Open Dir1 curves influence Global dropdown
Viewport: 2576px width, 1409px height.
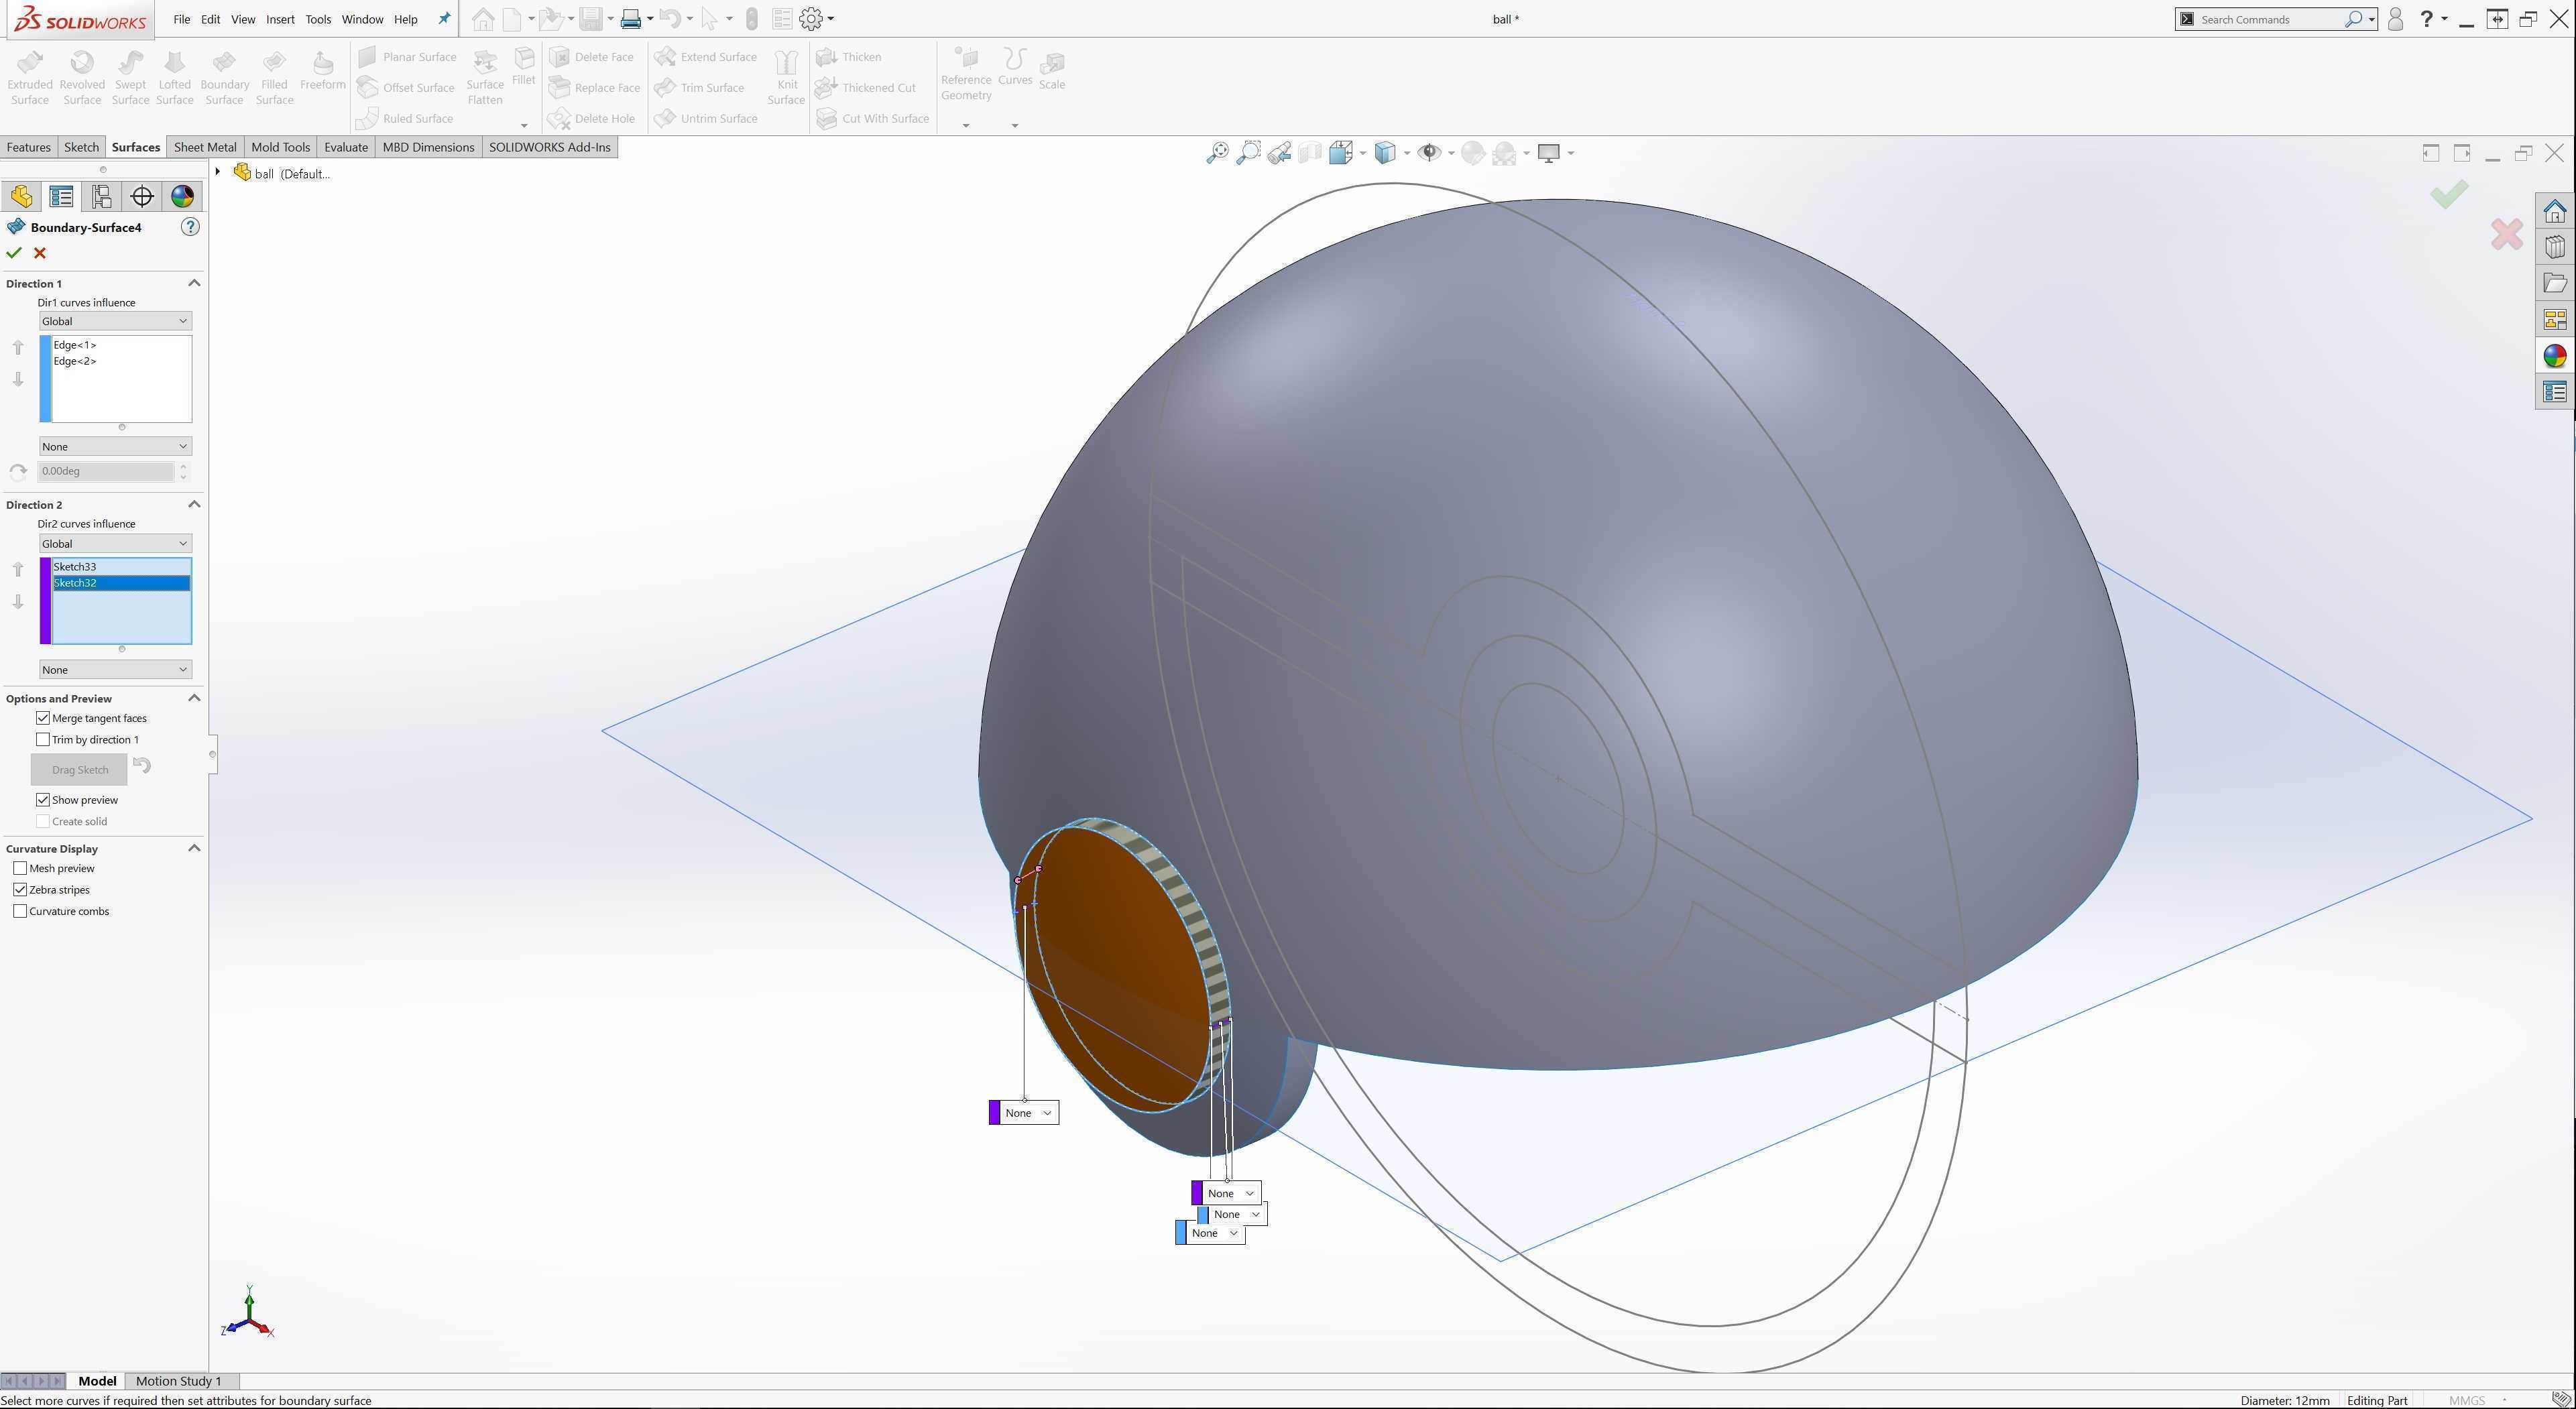pyautogui.click(x=115, y=321)
